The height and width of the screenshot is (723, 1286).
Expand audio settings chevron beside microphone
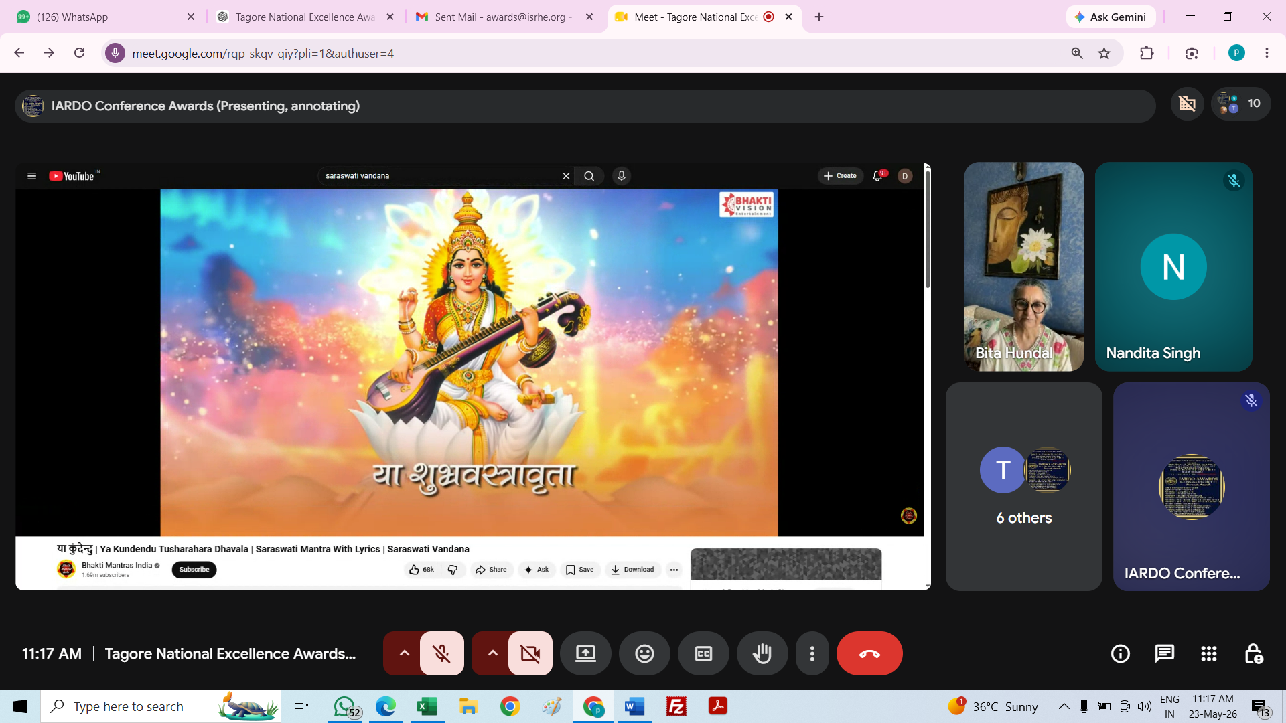click(404, 653)
